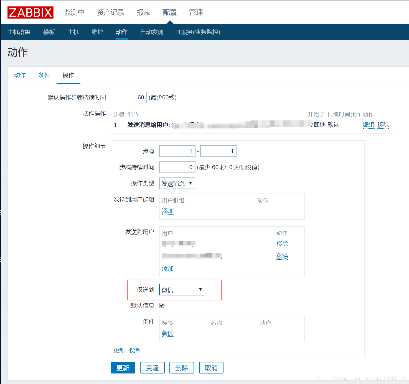
Task: Click the 克隆 button
Action: click(152, 368)
